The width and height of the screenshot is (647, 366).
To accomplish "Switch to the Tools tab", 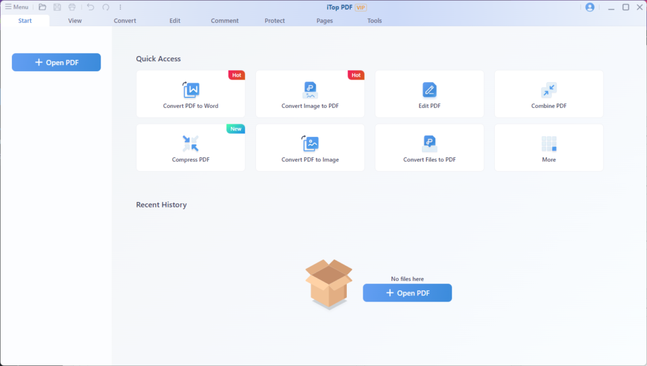I will coord(374,21).
